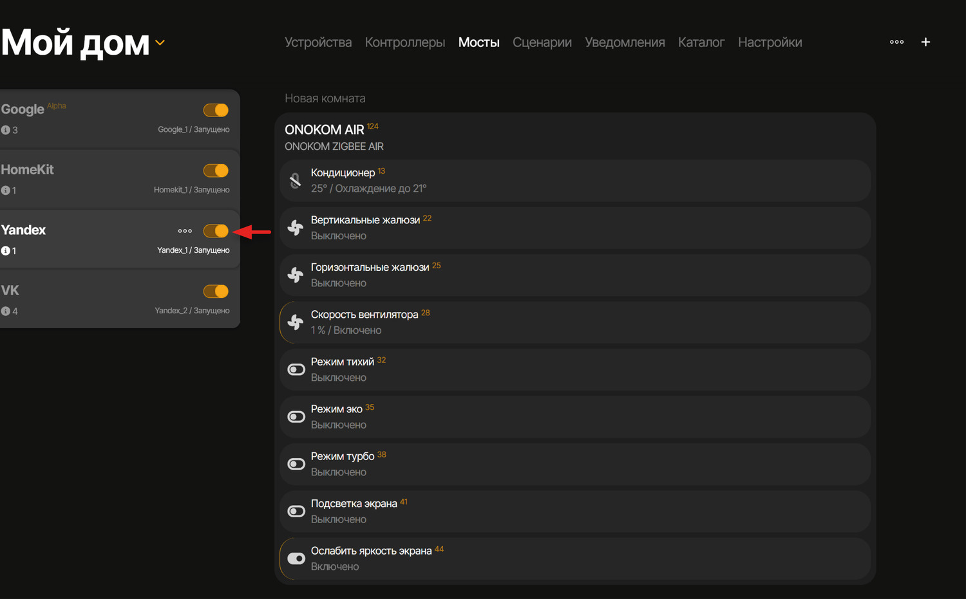Go to Настройки section

770,42
